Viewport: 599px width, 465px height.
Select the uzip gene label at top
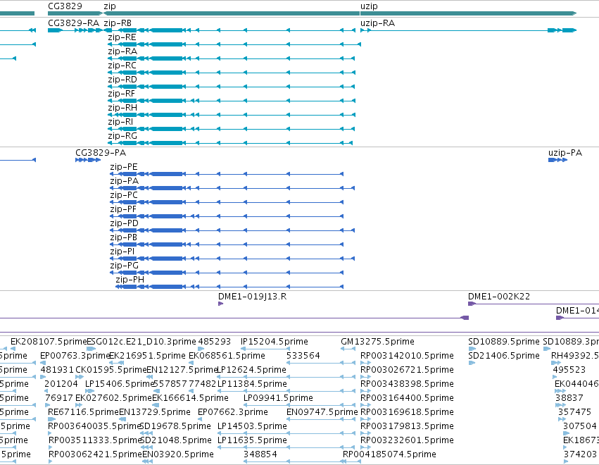(369, 6)
